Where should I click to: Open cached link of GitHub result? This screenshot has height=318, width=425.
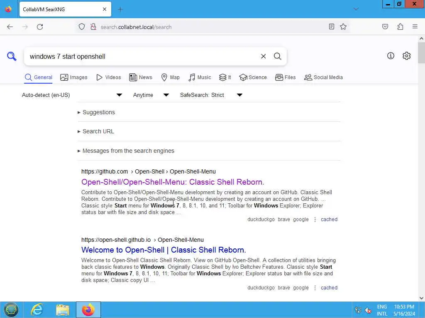pos(329,219)
